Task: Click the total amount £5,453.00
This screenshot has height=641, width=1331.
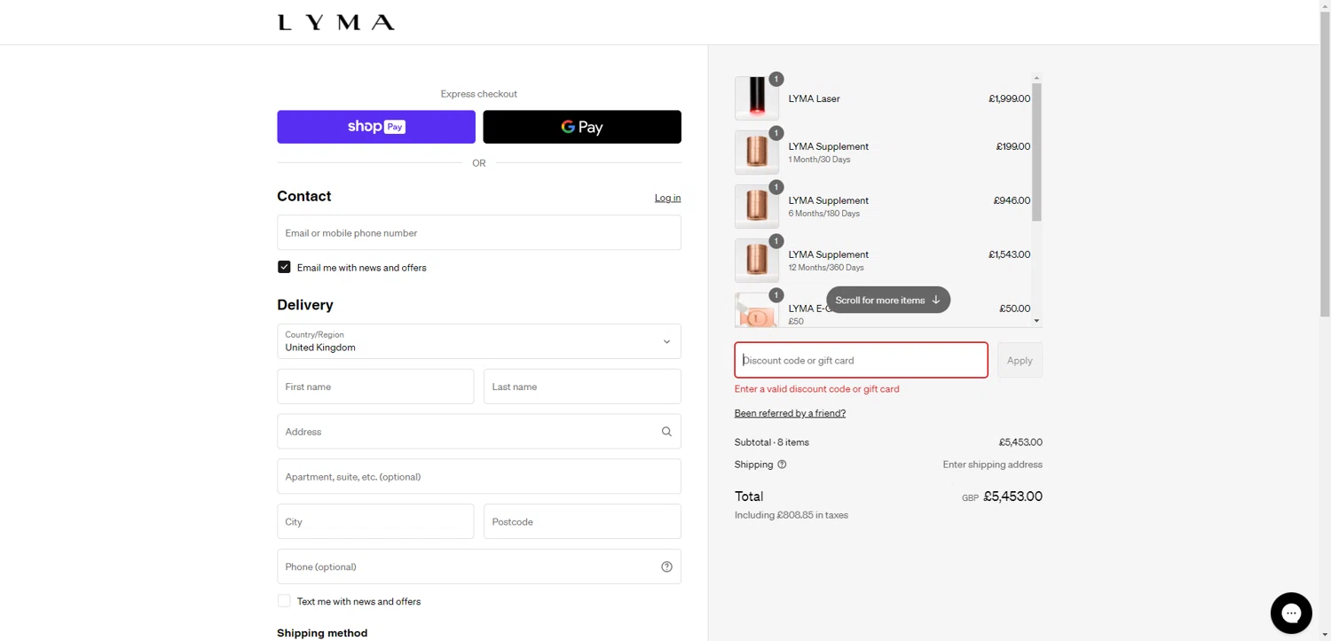Action: pyautogui.click(x=1012, y=496)
